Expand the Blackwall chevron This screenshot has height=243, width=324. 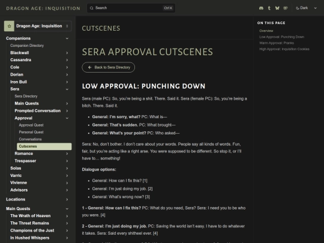[67, 53]
